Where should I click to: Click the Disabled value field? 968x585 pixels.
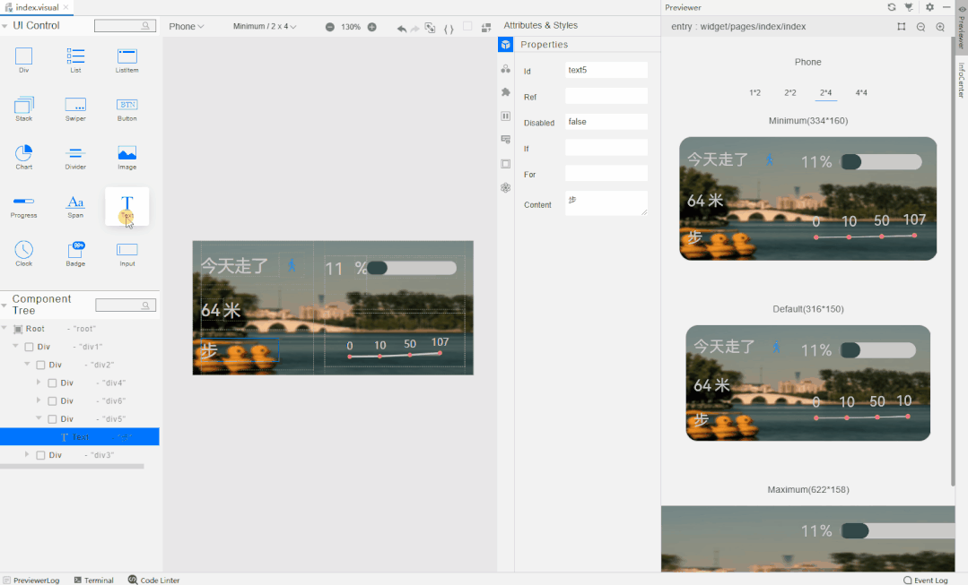pos(606,122)
